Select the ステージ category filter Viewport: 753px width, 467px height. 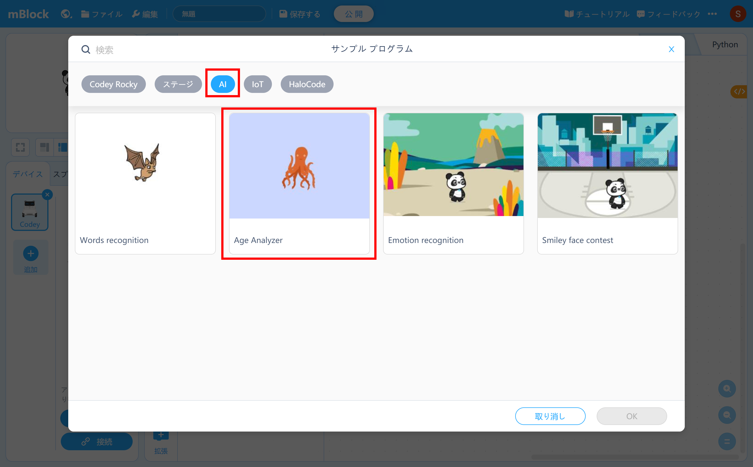pyautogui.click(x=178, y=84)
